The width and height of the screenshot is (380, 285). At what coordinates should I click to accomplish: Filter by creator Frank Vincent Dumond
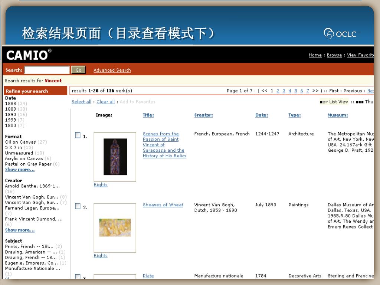(x=34, y=219)
